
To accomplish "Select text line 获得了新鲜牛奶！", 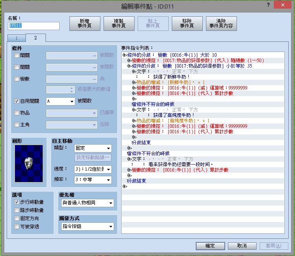I will click(x=203, y=77).
